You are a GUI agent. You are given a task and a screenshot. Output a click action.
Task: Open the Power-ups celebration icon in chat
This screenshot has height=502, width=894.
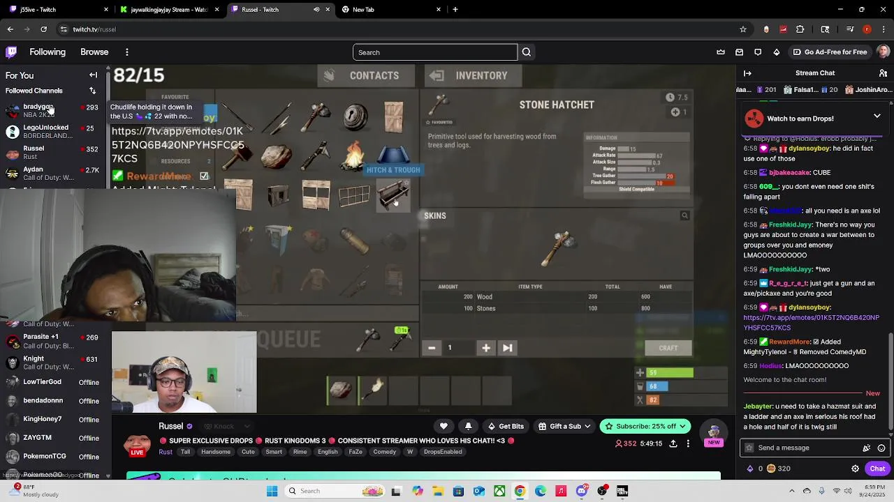tap(867, 448)
